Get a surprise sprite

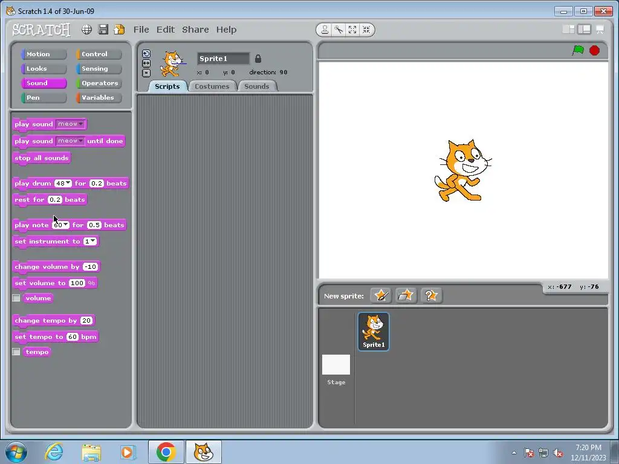pos(431,295)
